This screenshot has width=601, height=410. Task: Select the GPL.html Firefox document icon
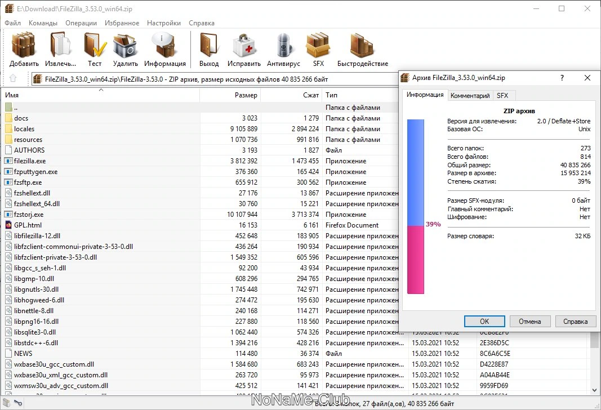click(x=9, y=225)
